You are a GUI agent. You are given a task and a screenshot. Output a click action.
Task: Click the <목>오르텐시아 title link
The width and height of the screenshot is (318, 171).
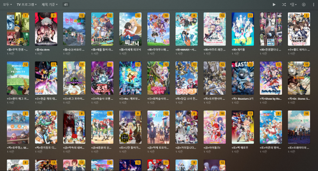[x=214, y=99]
